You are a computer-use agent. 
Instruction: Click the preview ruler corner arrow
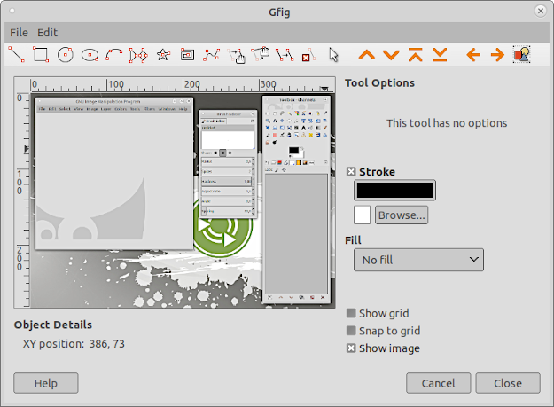click(324, 89)
